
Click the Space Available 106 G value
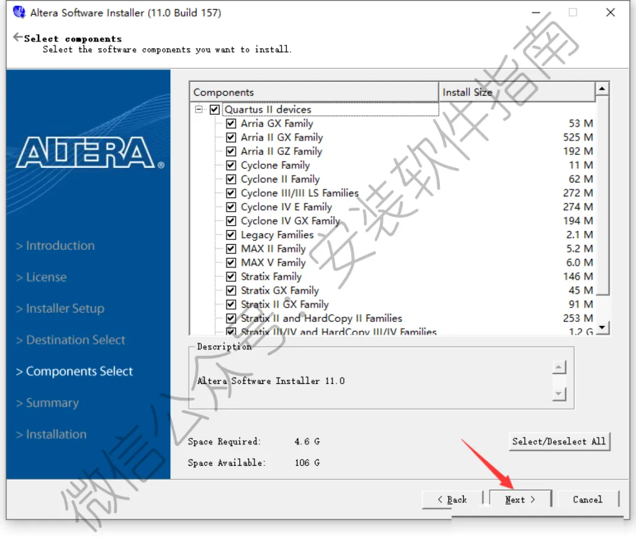[307, 462]
